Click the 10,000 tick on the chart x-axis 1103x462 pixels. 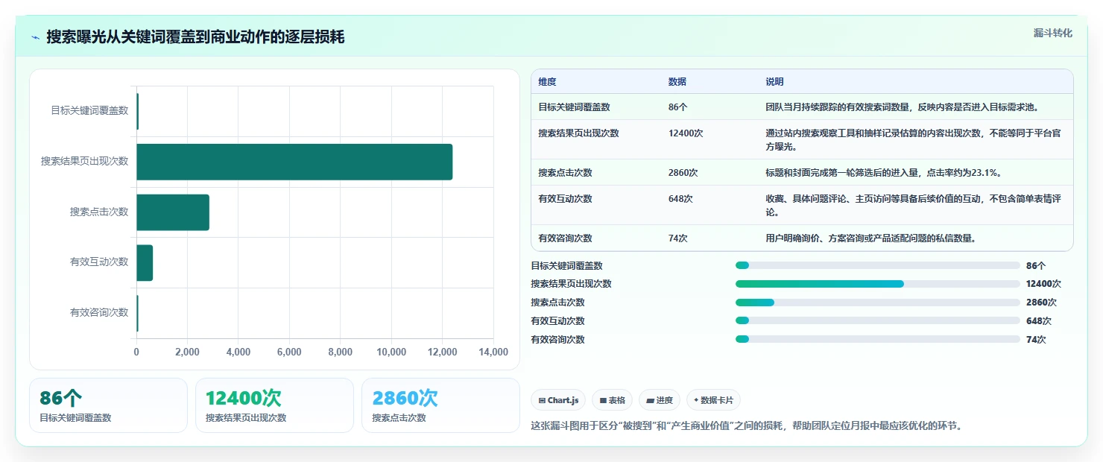(x=391, y=352)
